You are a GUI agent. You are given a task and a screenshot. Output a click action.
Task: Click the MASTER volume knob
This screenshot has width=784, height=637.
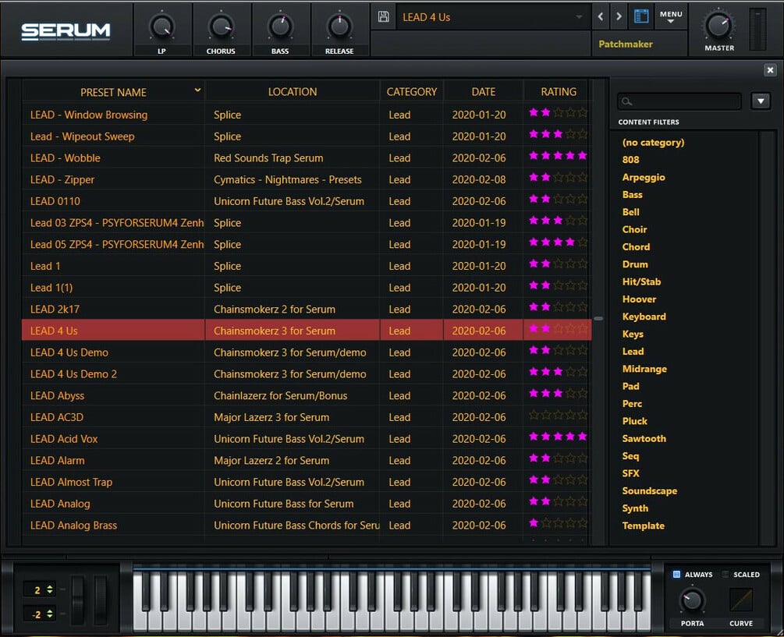click(x=718, y=26)
